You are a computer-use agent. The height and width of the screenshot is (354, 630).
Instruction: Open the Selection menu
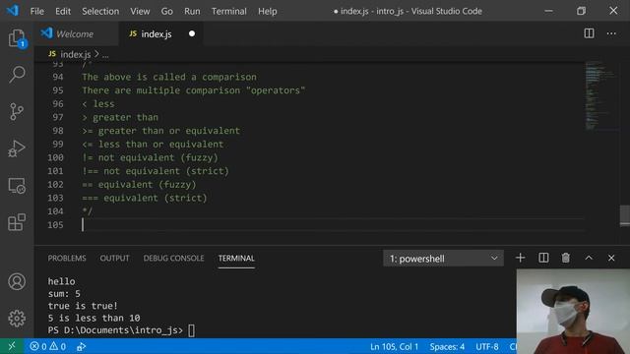click(x=100, y=11)
